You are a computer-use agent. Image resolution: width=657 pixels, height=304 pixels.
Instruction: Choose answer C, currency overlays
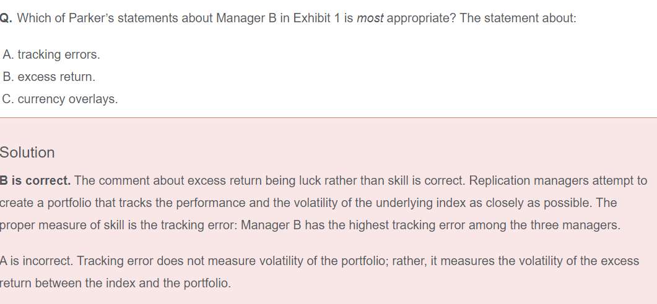coord(60,99)
